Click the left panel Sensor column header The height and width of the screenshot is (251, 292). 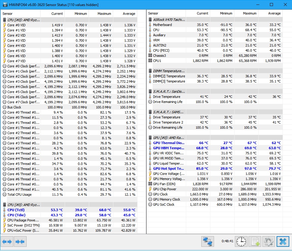[x=21, y=14]
